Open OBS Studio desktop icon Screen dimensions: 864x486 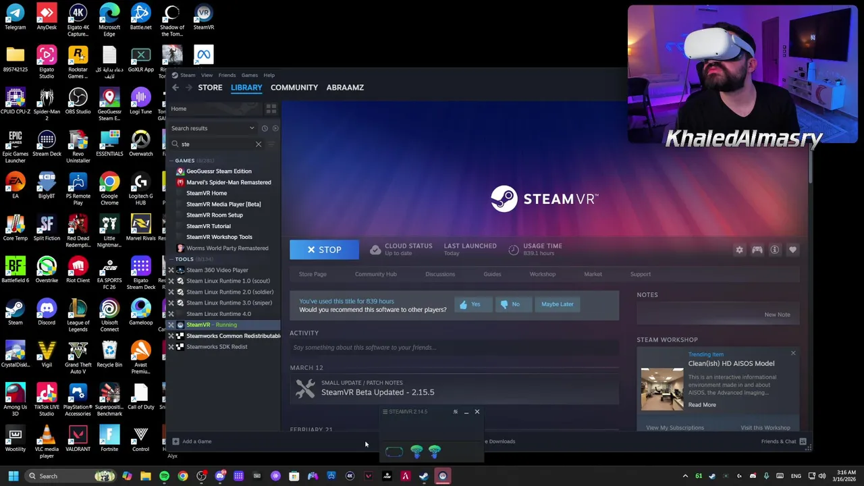(78, 101)
